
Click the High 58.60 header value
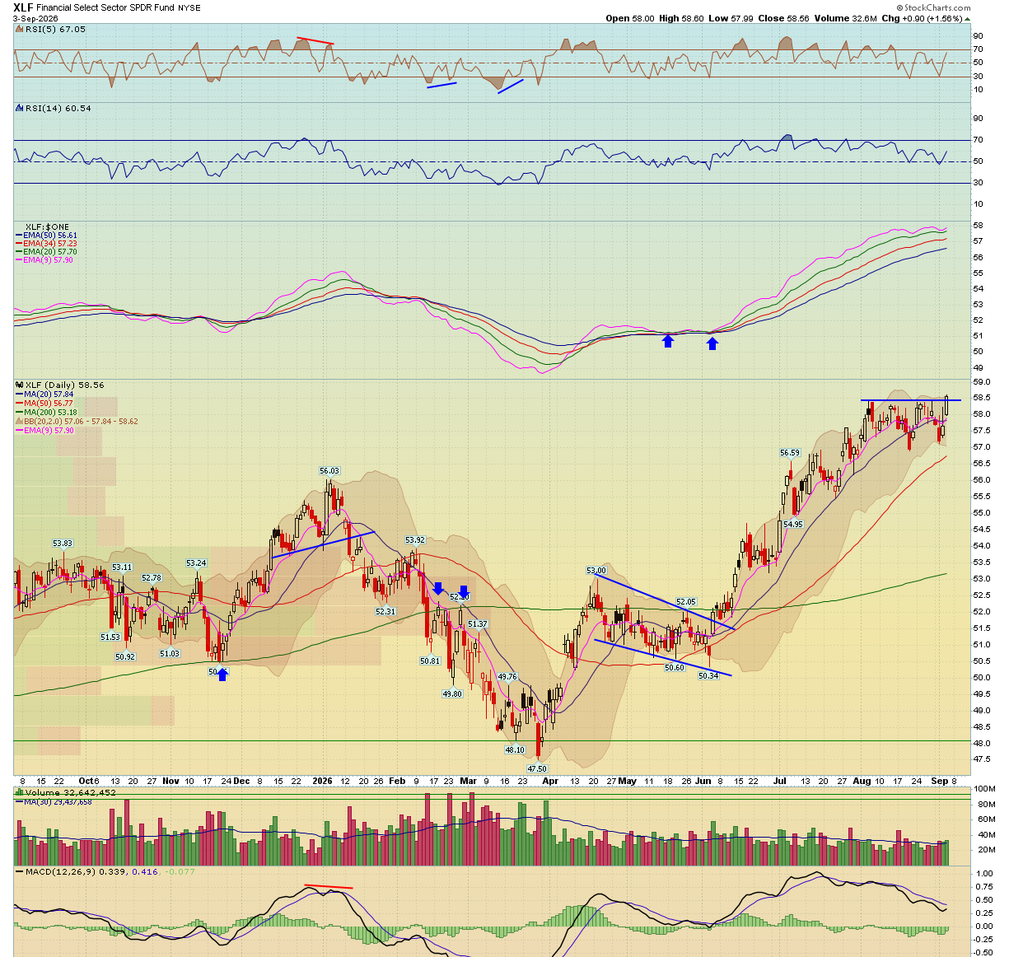point(681,18)
